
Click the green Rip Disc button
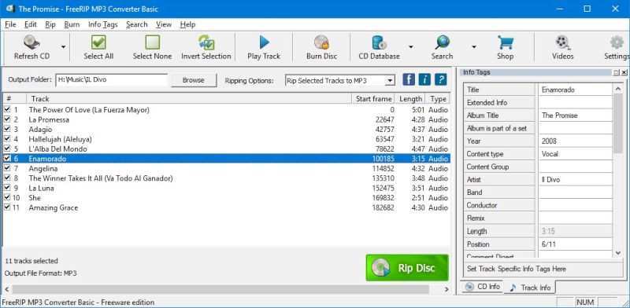(407, 268)
